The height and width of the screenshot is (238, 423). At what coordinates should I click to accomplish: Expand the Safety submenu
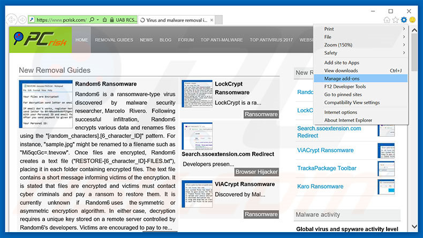[x=364, y=53]
